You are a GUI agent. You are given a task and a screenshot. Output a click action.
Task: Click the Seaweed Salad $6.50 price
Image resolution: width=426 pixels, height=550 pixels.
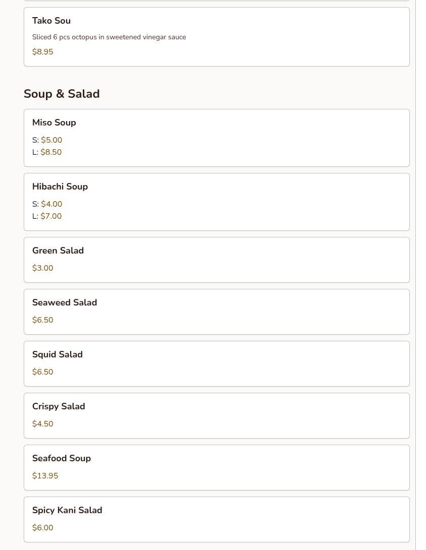pos(42,320)
